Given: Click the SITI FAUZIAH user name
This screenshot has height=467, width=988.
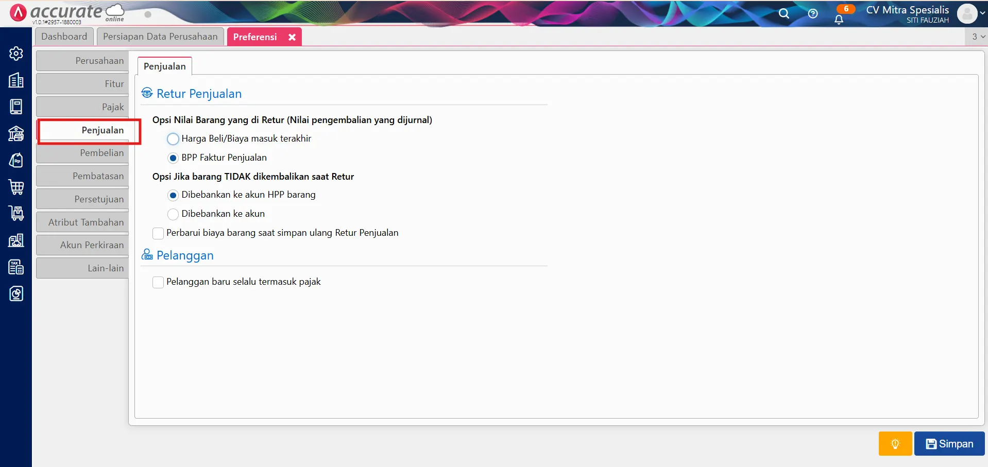Looking at the screenshot, I should (x=928, y=21).
